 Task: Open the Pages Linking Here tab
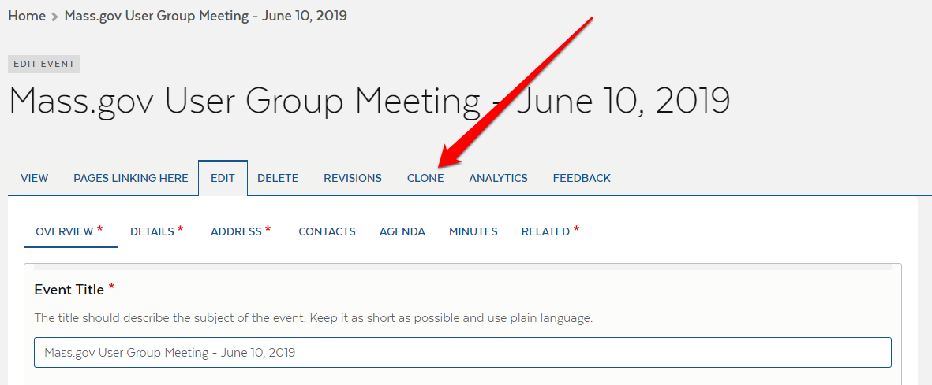point(131,178)
